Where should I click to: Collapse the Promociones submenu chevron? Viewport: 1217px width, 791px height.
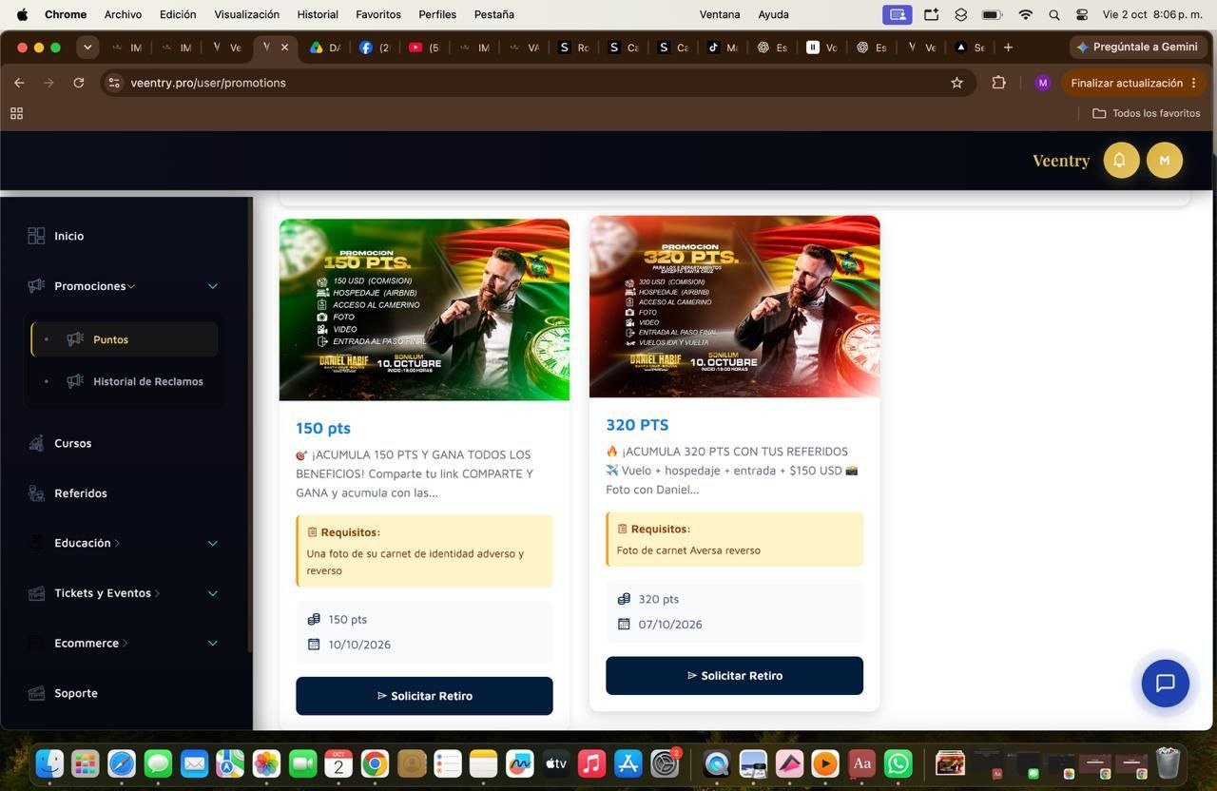tap(213, 286)
